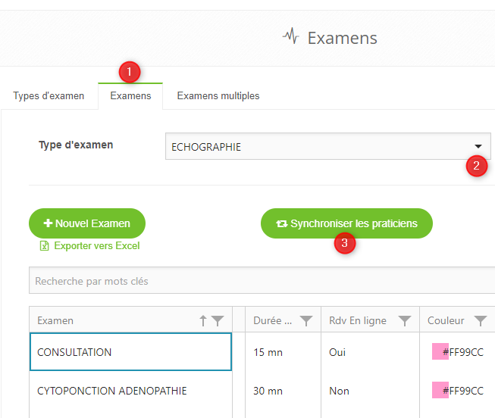Click the pulse icon beside Examens title
This screenshot has height=418, width=495.
tap(290, 36)
